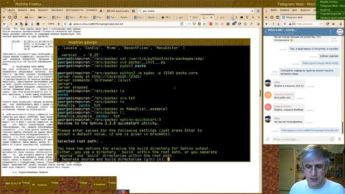Click inside the terminal at the Sphinx prompt
This screenshot has height=194, width=345.
click(x=168, y=160)
